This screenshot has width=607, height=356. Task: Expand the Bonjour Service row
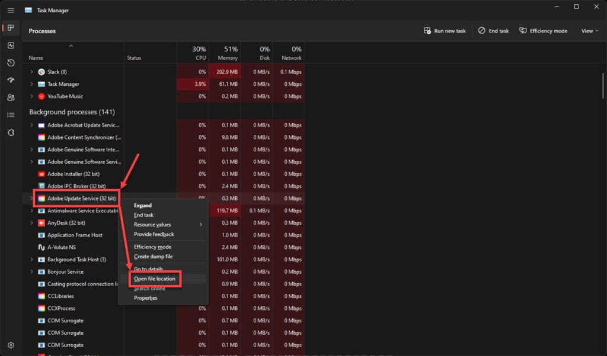pos(32,271)
